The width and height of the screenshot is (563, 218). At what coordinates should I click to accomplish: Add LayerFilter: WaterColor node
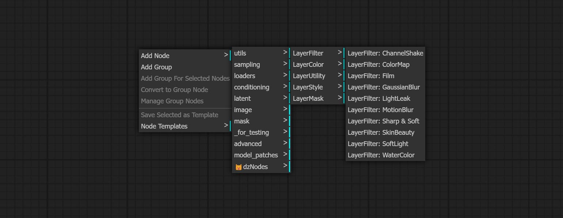pos(381,155)
